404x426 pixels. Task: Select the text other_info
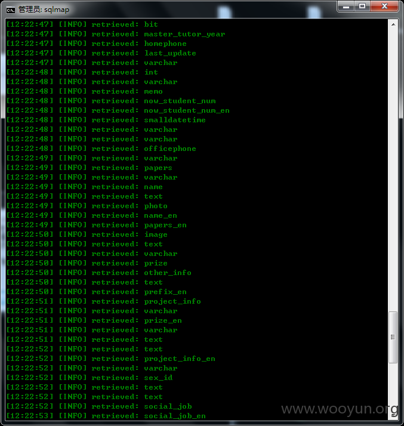tap(168, 273)
